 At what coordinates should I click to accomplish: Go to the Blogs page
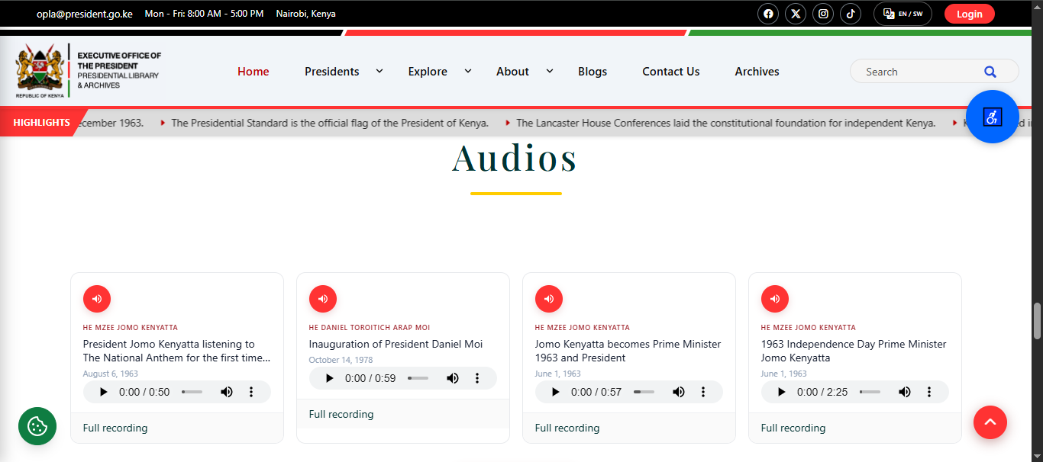(x=593, y=72)
